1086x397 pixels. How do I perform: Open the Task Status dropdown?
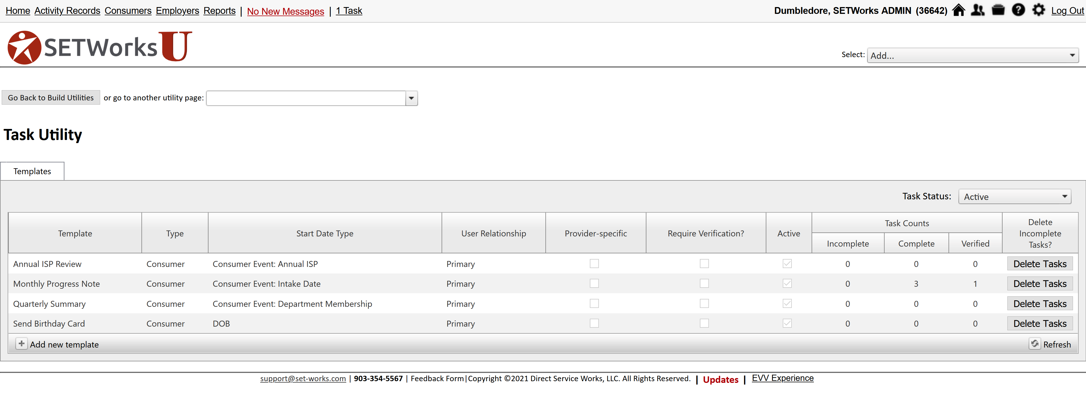click(1014, 197)
